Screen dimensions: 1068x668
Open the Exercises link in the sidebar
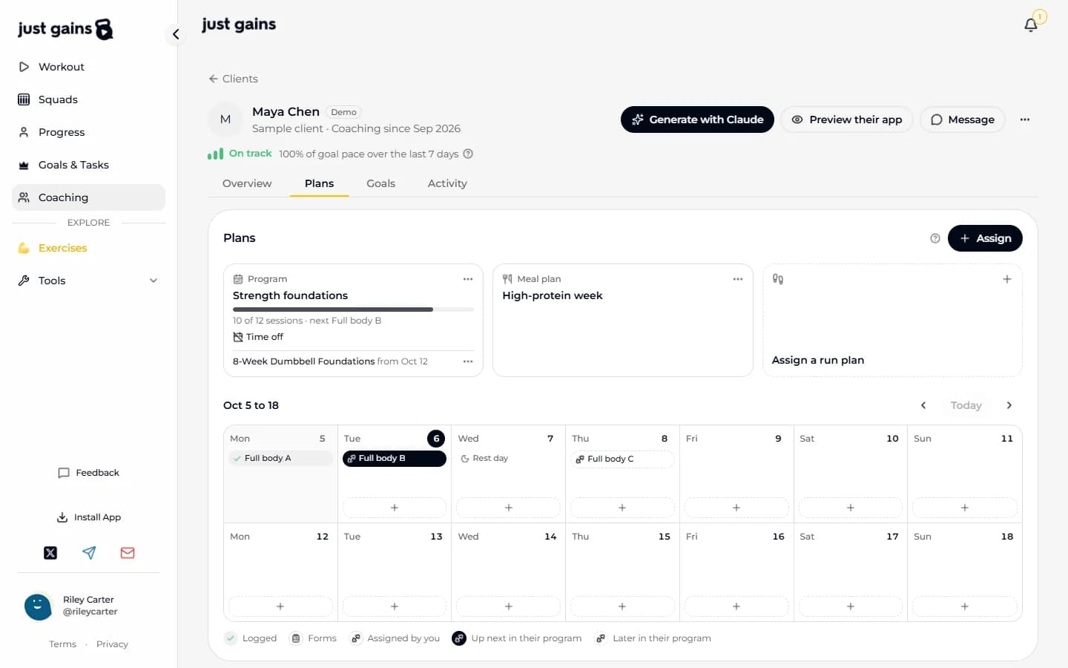pyautogui.click(x=88, y=248)
